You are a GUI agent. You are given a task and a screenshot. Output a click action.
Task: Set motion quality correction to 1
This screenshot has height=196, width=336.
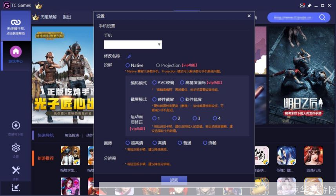pos(154,118)
